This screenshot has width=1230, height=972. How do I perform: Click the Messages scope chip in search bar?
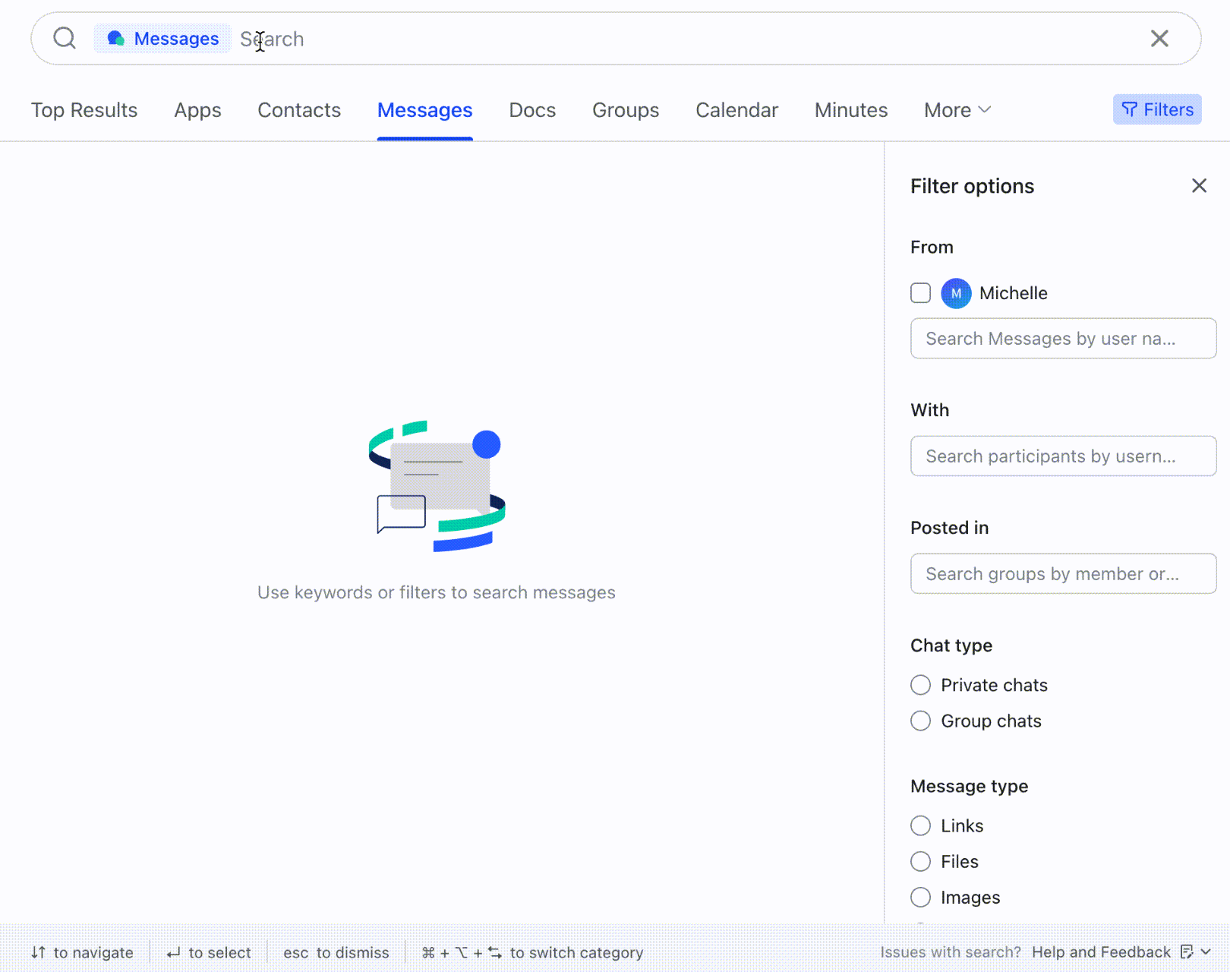click(163, 39)
